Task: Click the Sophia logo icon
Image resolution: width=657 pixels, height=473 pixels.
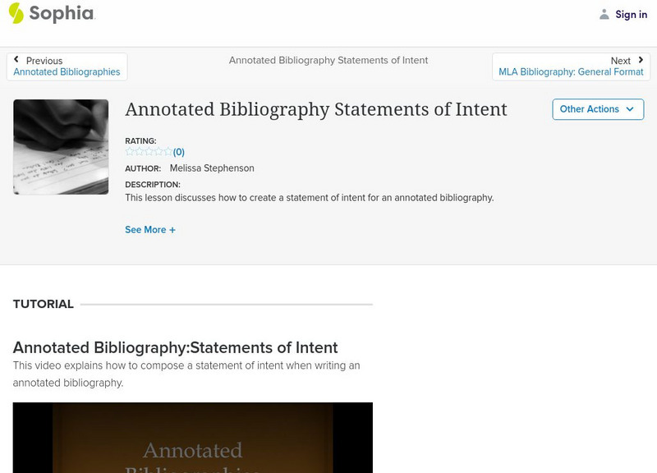Action: point(16,13)
